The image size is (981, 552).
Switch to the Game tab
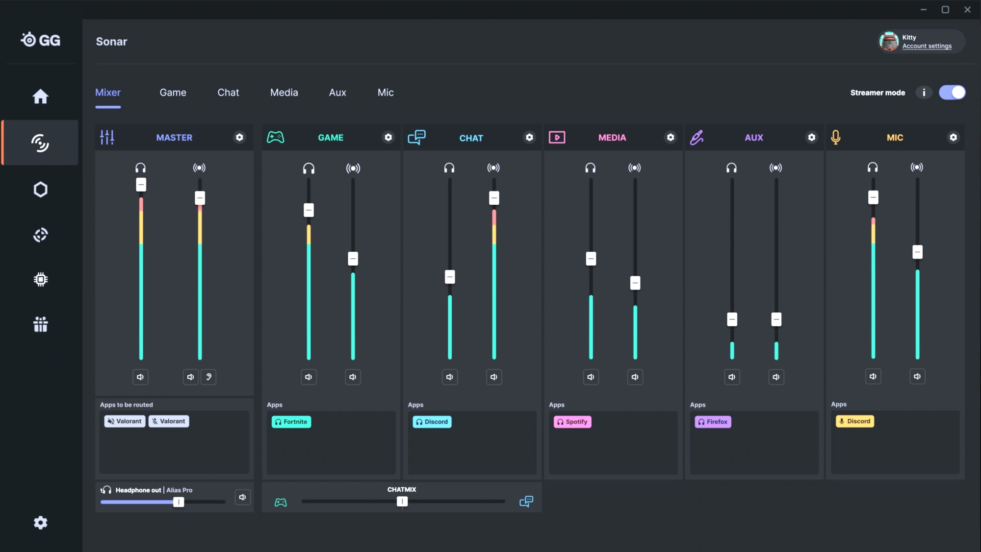coord(173,93)
